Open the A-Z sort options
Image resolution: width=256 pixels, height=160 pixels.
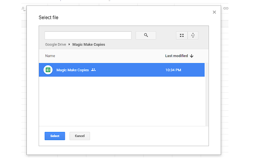click(x=193, y=35)
